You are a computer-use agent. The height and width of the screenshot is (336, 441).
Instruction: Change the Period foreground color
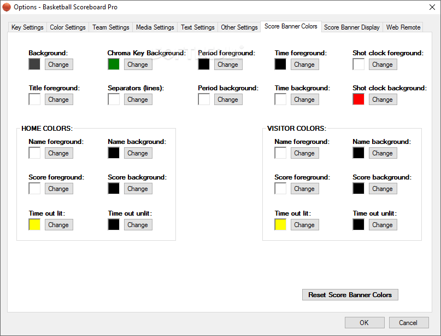tap(228, 65)
